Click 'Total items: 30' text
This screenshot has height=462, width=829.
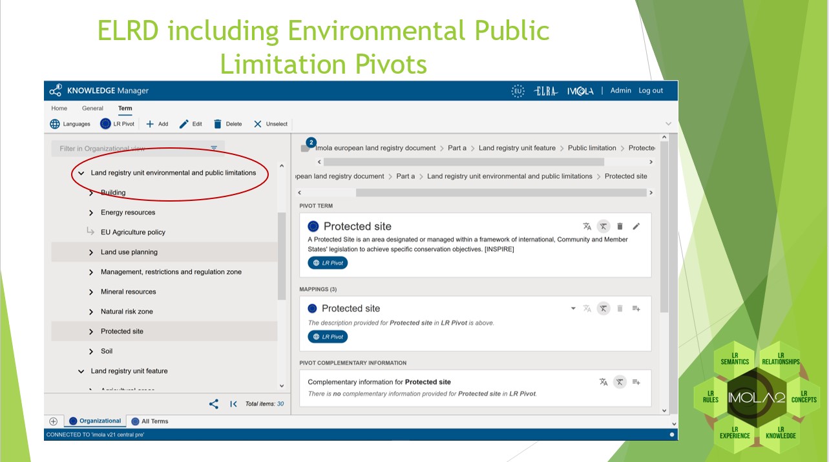[264, 404]
